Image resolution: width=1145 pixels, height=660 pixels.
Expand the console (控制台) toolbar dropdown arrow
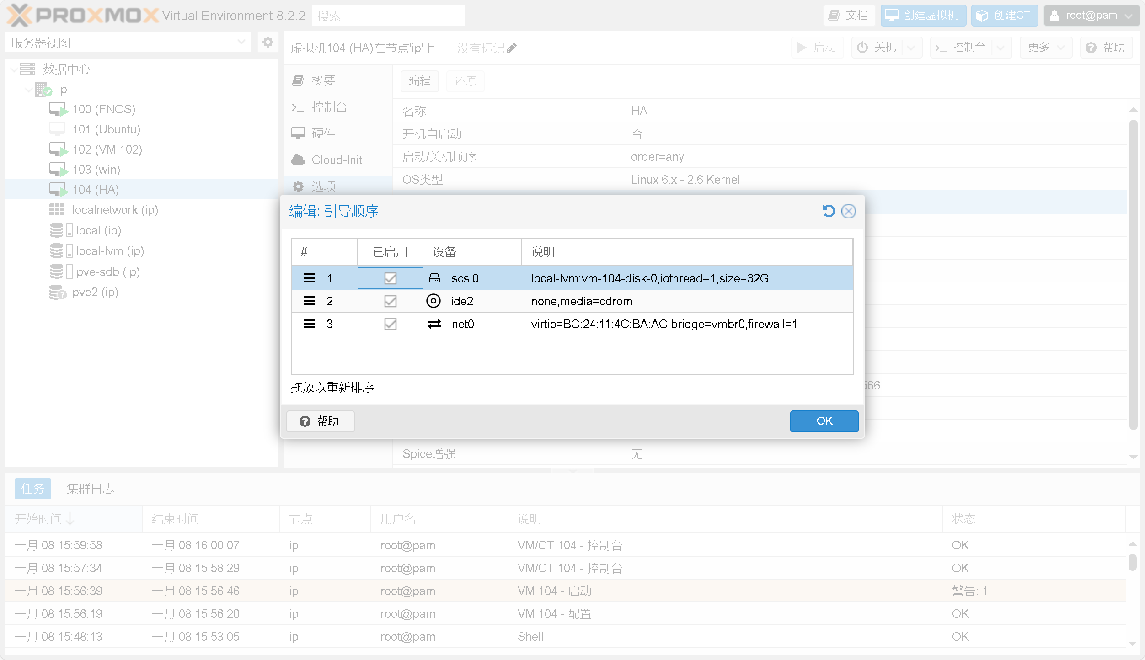[1001, 47]
